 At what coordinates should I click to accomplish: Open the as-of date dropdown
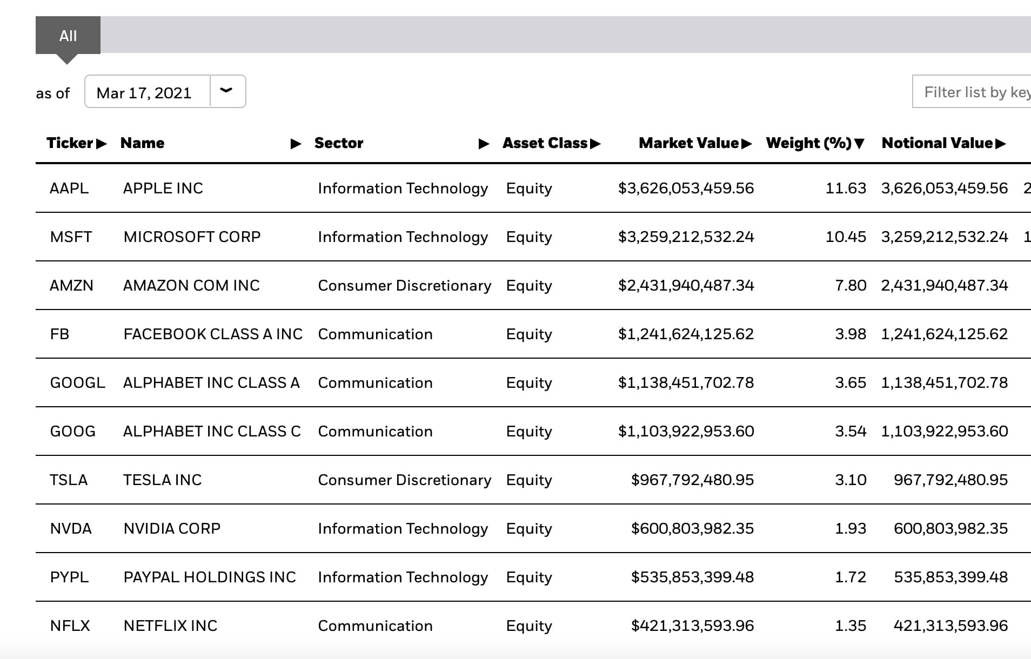point(165,92)
